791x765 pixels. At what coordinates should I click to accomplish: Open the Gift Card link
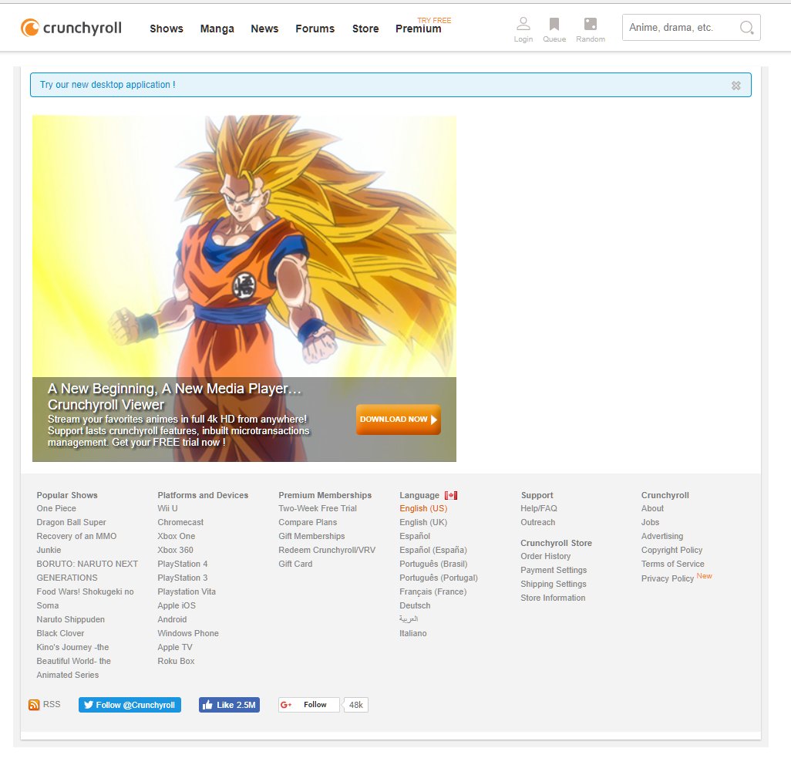click(x=295, y=564)
